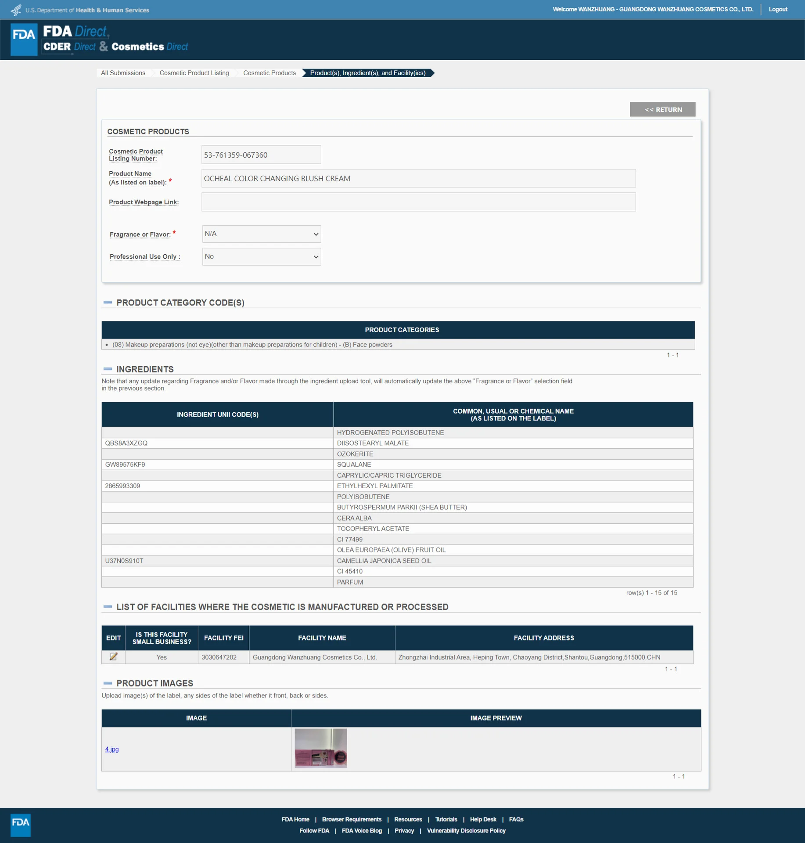Viewport: 805px width, 843px height.
Task: Select the 2865993309 UNII code cell
Action: point(217,486)
